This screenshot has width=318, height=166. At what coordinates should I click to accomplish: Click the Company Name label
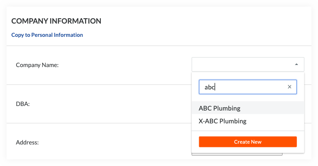(x=37, y=65)
